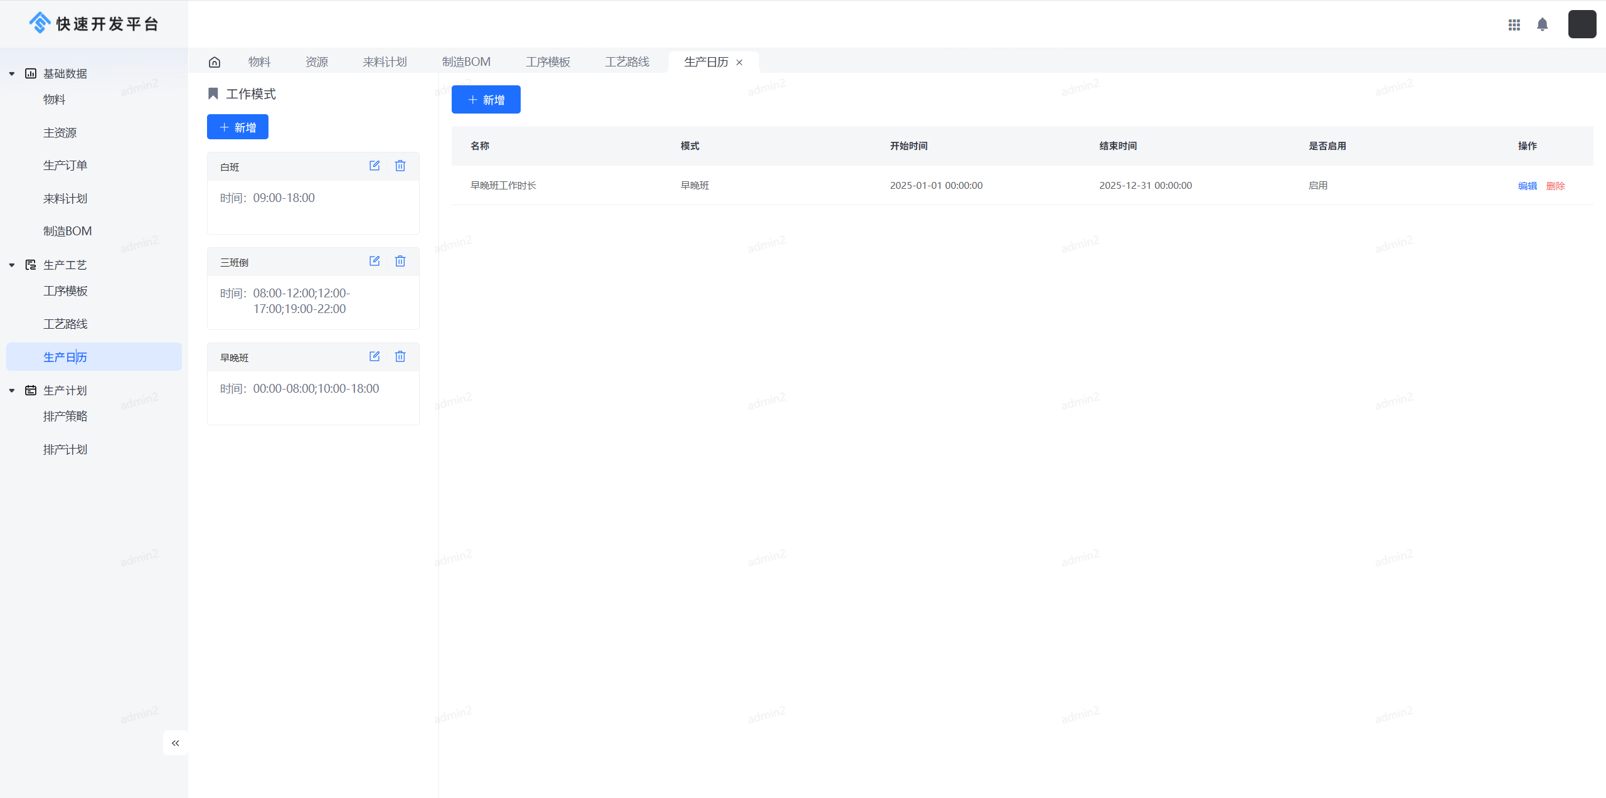Image resolution: width=1606 pixels, height=798 pixels.
Task: Collapse the sidebar with double-chevron
Action: click(176, 743)
